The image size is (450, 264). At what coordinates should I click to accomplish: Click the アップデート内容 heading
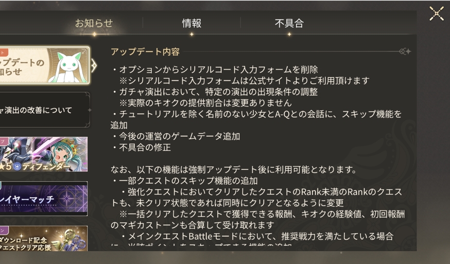tap(145, 51)
